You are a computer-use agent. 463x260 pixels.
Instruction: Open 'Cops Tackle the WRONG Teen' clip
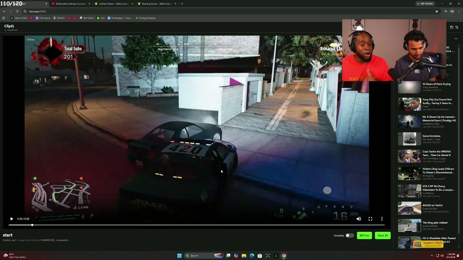tap(427, 156)
